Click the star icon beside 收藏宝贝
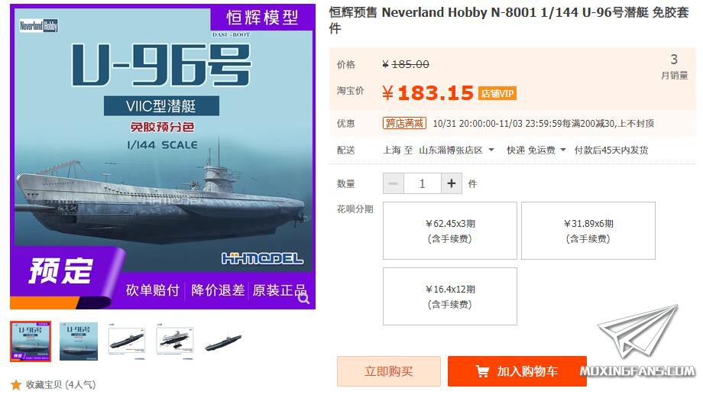 click(16, 384)
